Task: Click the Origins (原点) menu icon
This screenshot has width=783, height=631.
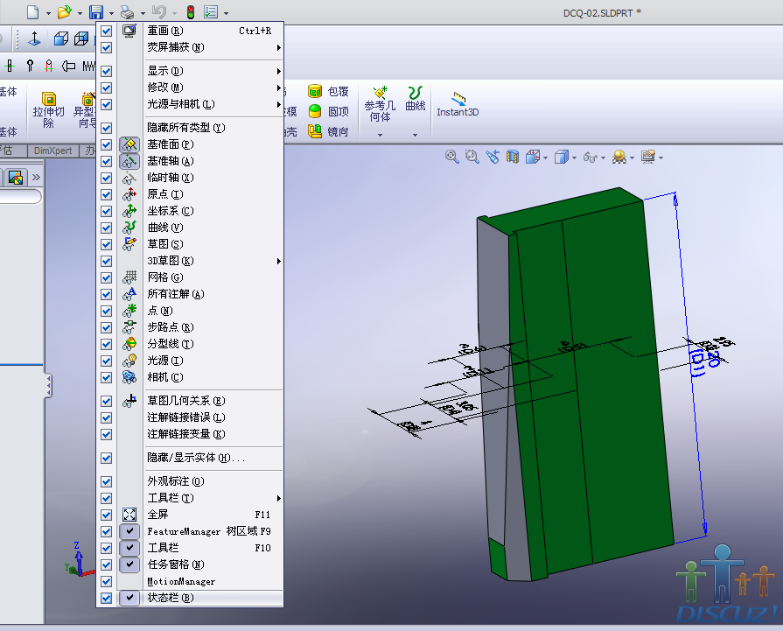Action: pos(129,194)
